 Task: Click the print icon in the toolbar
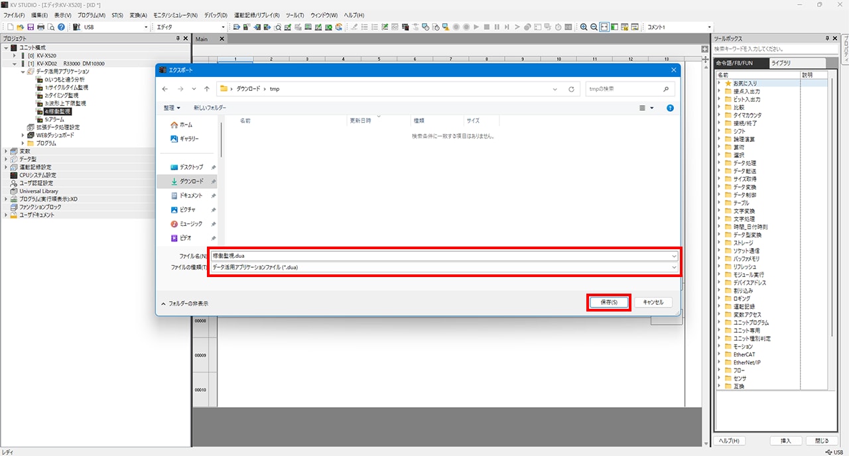click(40, 27)
